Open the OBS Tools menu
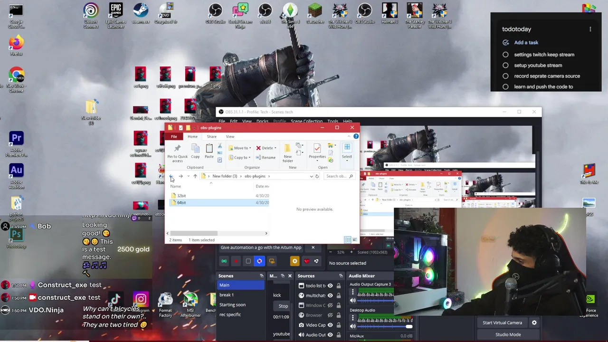The width and height of the screenshot is (608, 342). coord(332,122)
